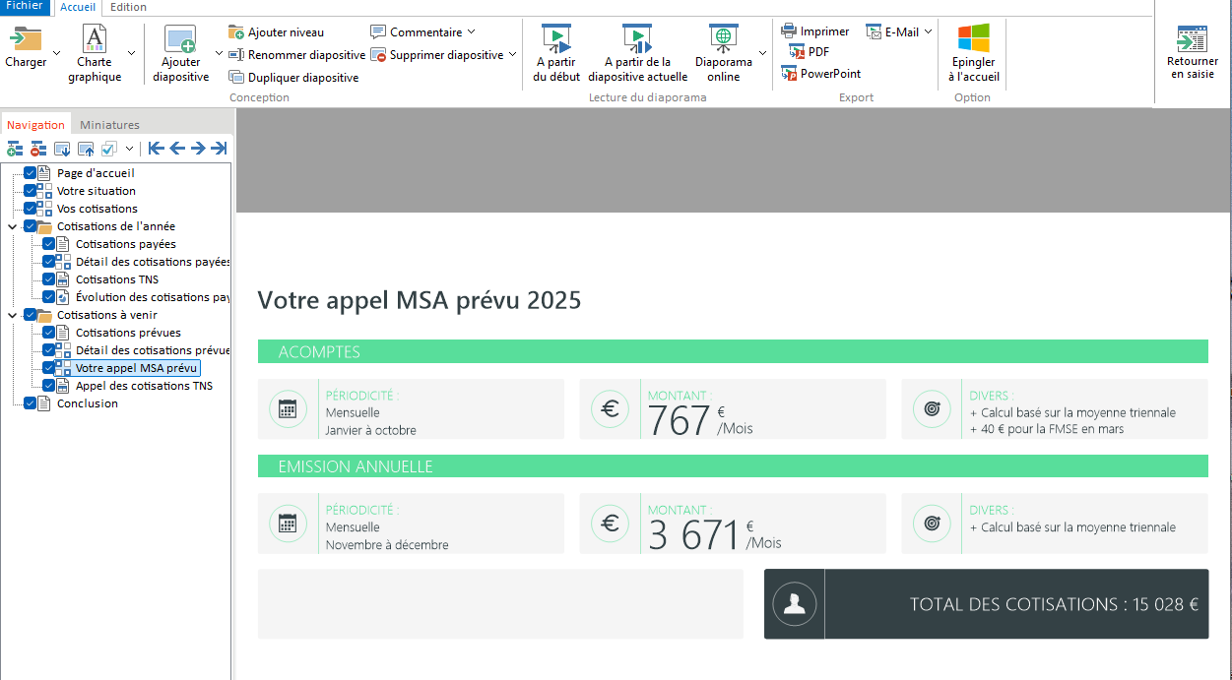Play from A partir de la diapositive actuelle
This screenshot has width=1232, height=680.
(637, 53)
